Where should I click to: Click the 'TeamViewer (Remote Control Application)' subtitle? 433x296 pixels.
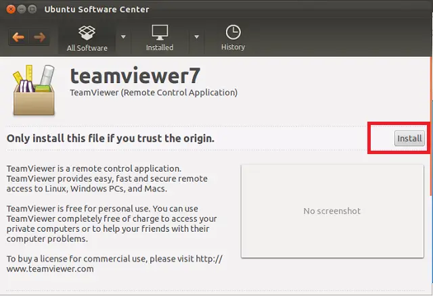pyautogui.click(x=154, y=93)
